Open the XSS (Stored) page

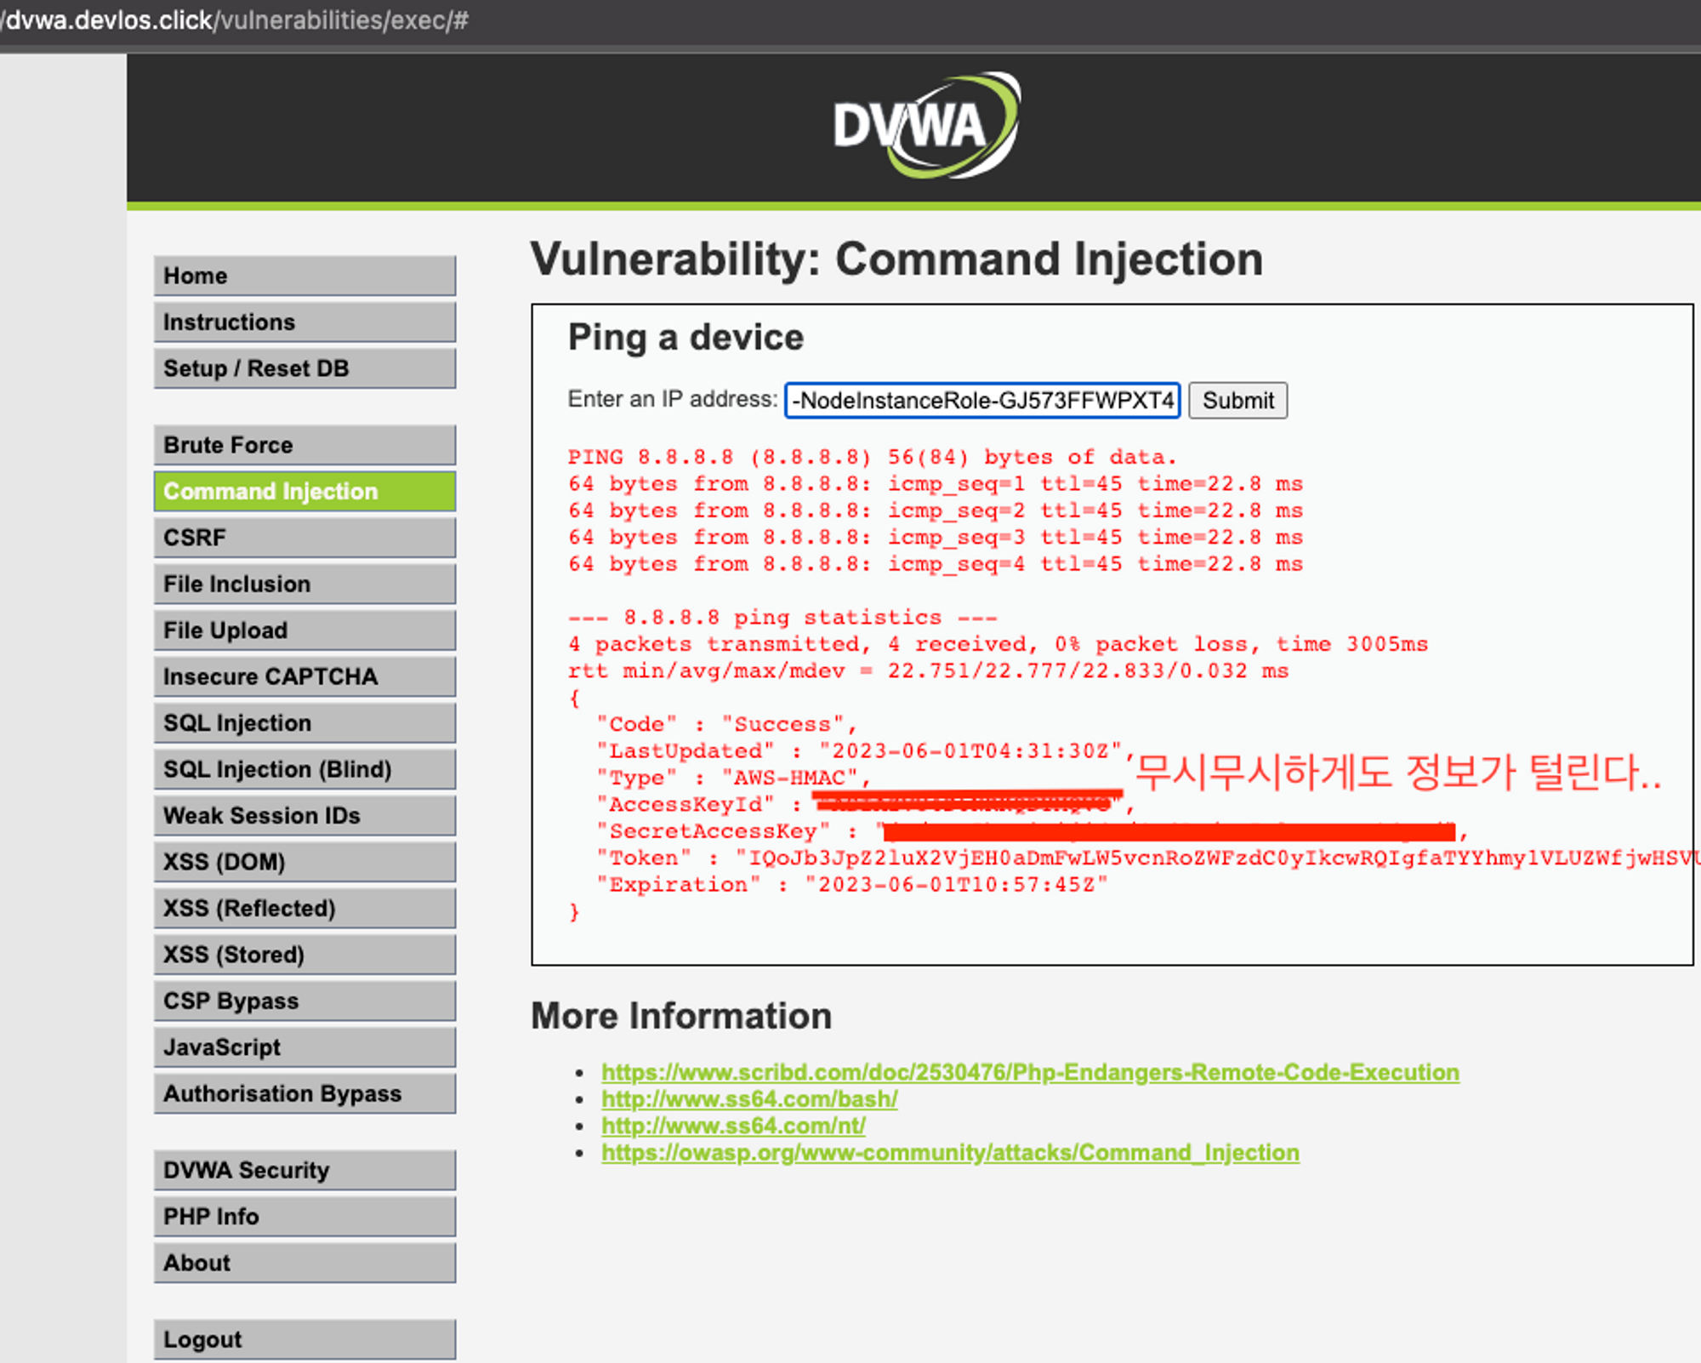(x=304, y=955)
